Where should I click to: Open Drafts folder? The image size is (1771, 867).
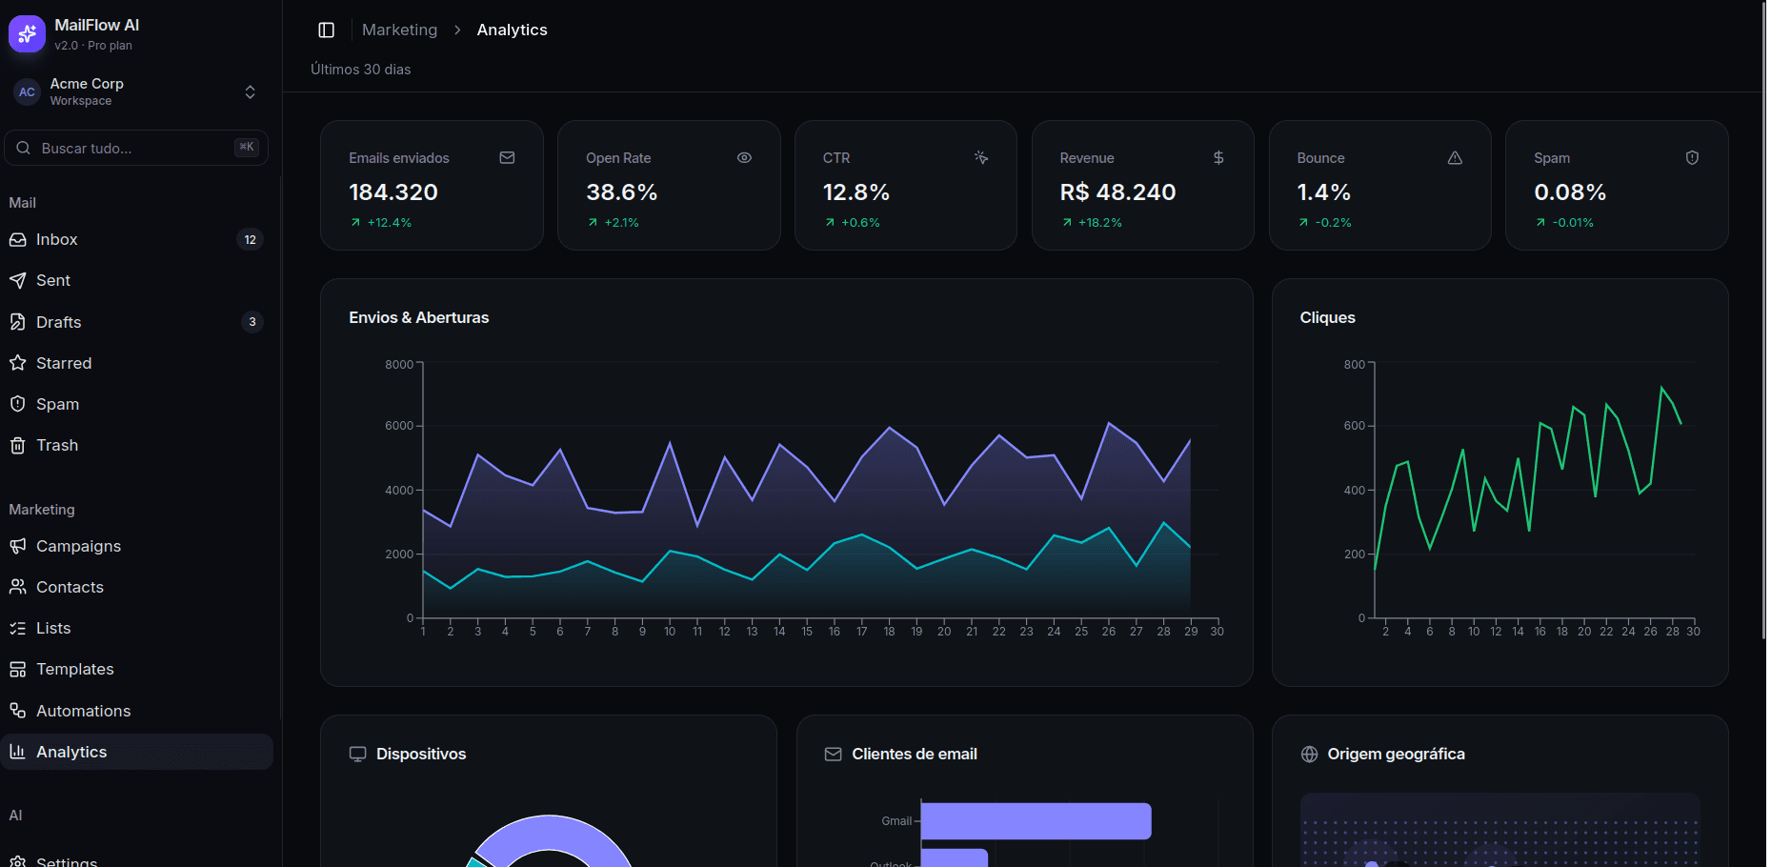tap(136, 322)
